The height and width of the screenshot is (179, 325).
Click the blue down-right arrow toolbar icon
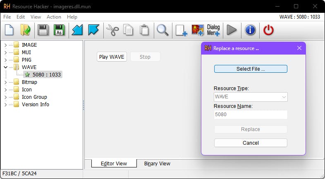pyautogui.click(x=93, y=30)
